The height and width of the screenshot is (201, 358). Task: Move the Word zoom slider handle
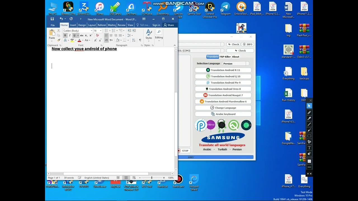(x=152, y=178)
